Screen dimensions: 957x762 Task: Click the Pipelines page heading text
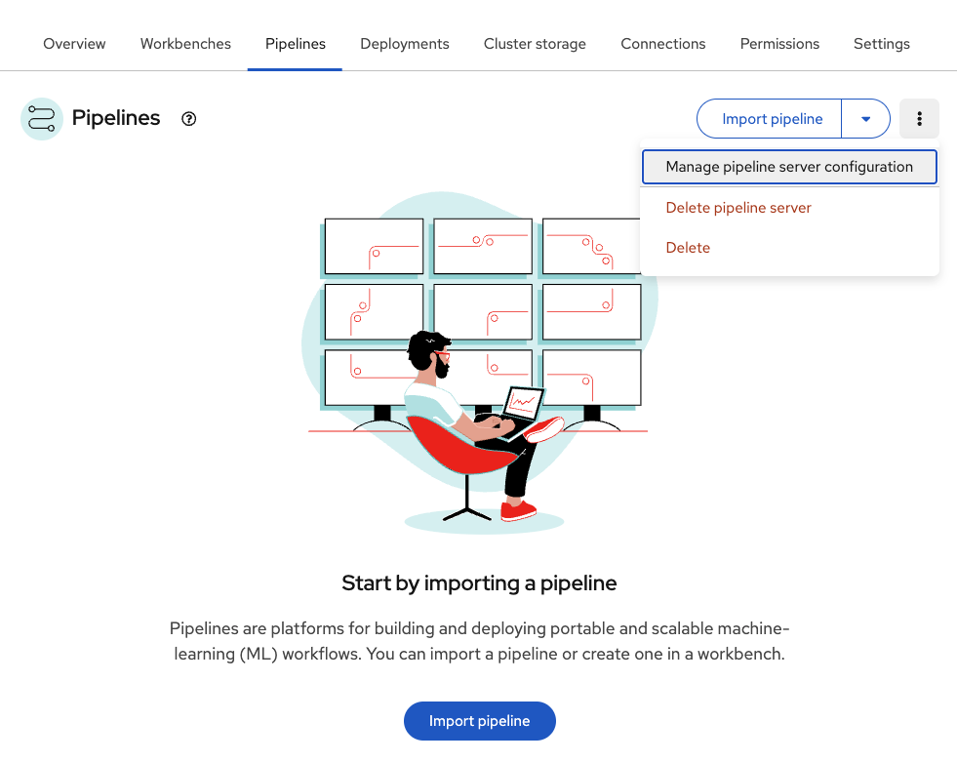116,118
